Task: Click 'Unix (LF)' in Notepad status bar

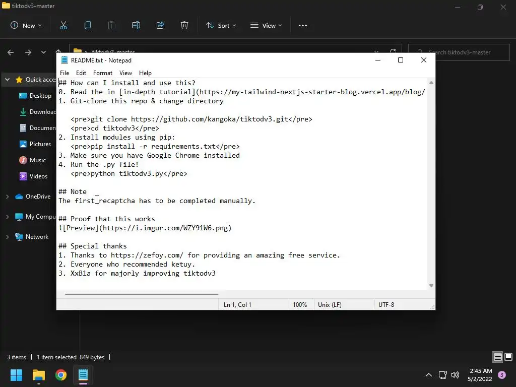Action: click(x=330, y=305)
